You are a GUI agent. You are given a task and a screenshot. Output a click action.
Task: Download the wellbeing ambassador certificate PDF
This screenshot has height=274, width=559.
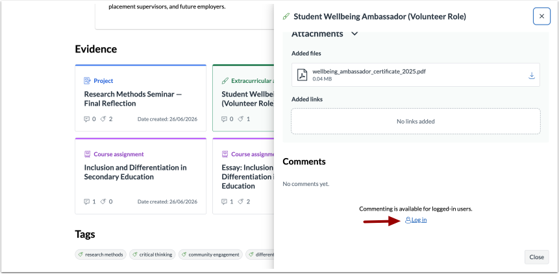coord(532,75)
